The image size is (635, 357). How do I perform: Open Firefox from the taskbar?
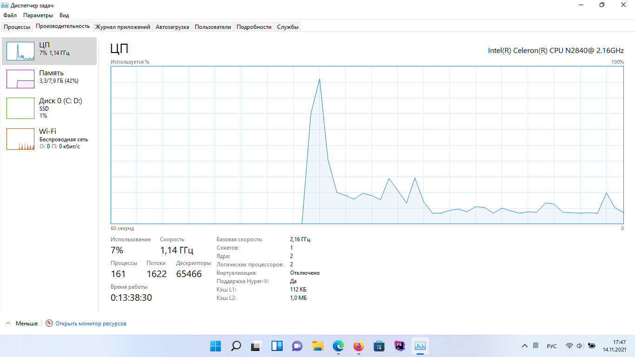point(358,346)
